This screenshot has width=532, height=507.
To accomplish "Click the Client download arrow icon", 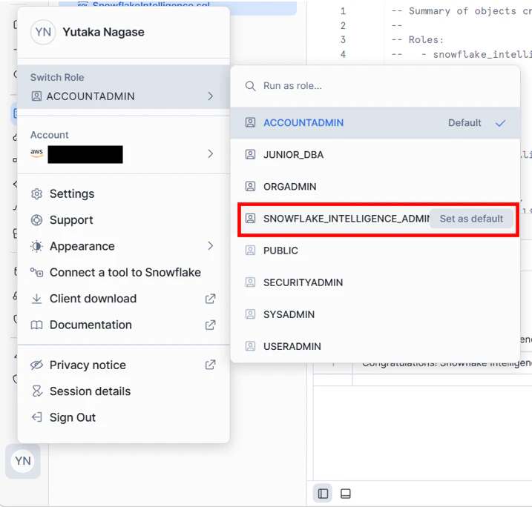I will (36, 299).
